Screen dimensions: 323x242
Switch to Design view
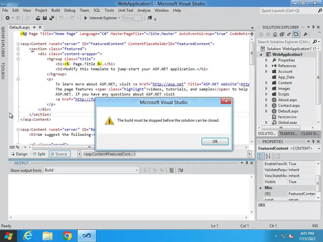[x=19, y=154]
